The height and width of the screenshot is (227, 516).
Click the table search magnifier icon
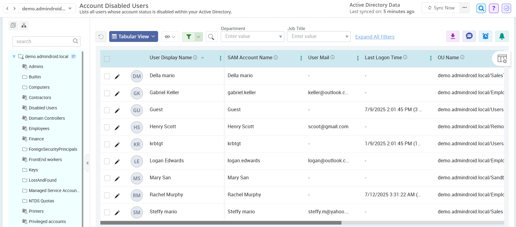point(211,36)
